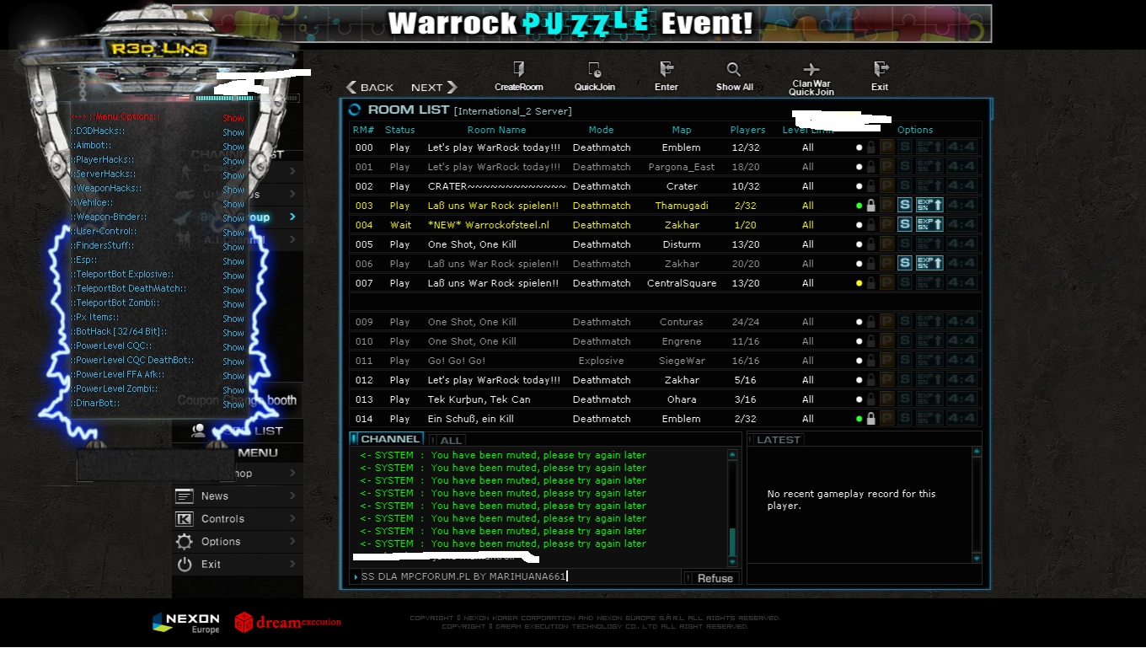The image size is (1146, 648).
Task: Click the Exit power icon in side menu
Action: (x=185, y=565)
